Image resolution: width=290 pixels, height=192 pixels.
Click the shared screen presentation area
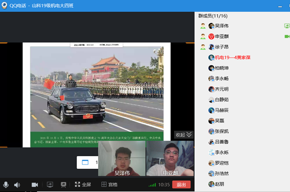tap(97, 95)
